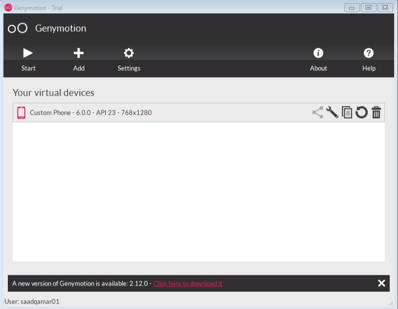Click the 'Your virtual devices' heading
The height and width of the screenshot is (309, 398).
click(x=54, y=93)
